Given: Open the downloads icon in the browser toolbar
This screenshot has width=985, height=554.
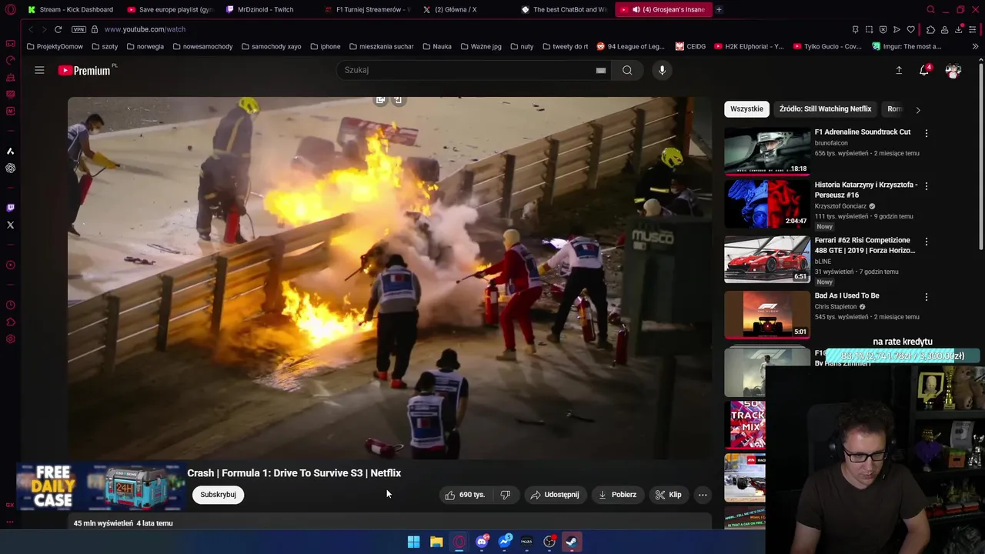Looking at the screenshot, I should (958, 29).
